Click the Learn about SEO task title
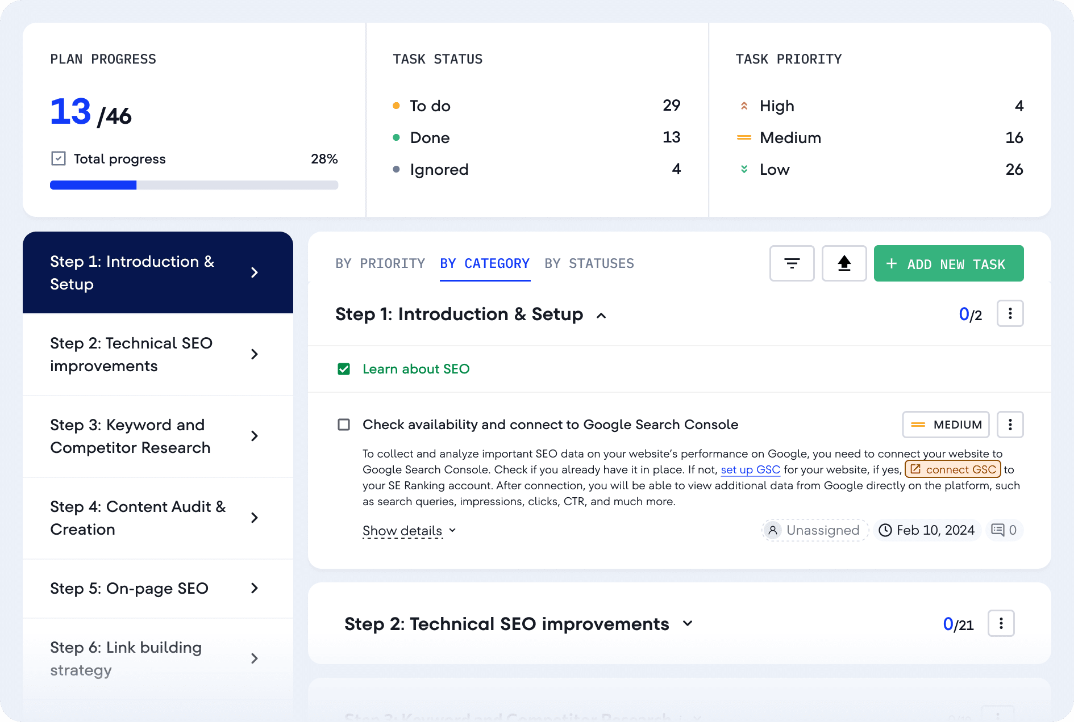This screenshot has height=722, width=1074. [416, 369]
